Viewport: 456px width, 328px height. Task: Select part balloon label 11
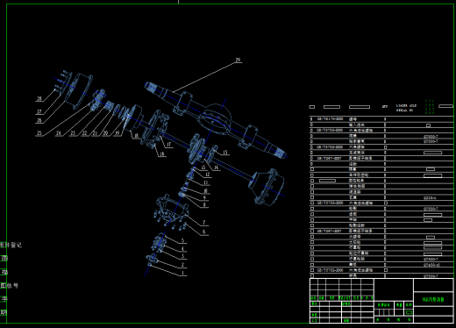click(x=206, y=182)
